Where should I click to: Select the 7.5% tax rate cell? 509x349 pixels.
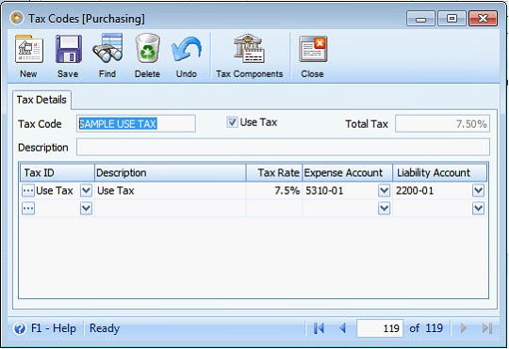[x=274, y=191]
